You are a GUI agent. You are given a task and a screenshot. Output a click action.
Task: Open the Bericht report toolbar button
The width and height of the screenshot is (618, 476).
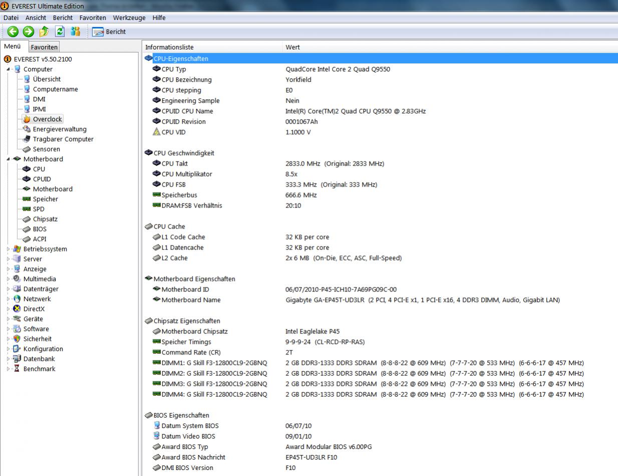pos(109,31)
